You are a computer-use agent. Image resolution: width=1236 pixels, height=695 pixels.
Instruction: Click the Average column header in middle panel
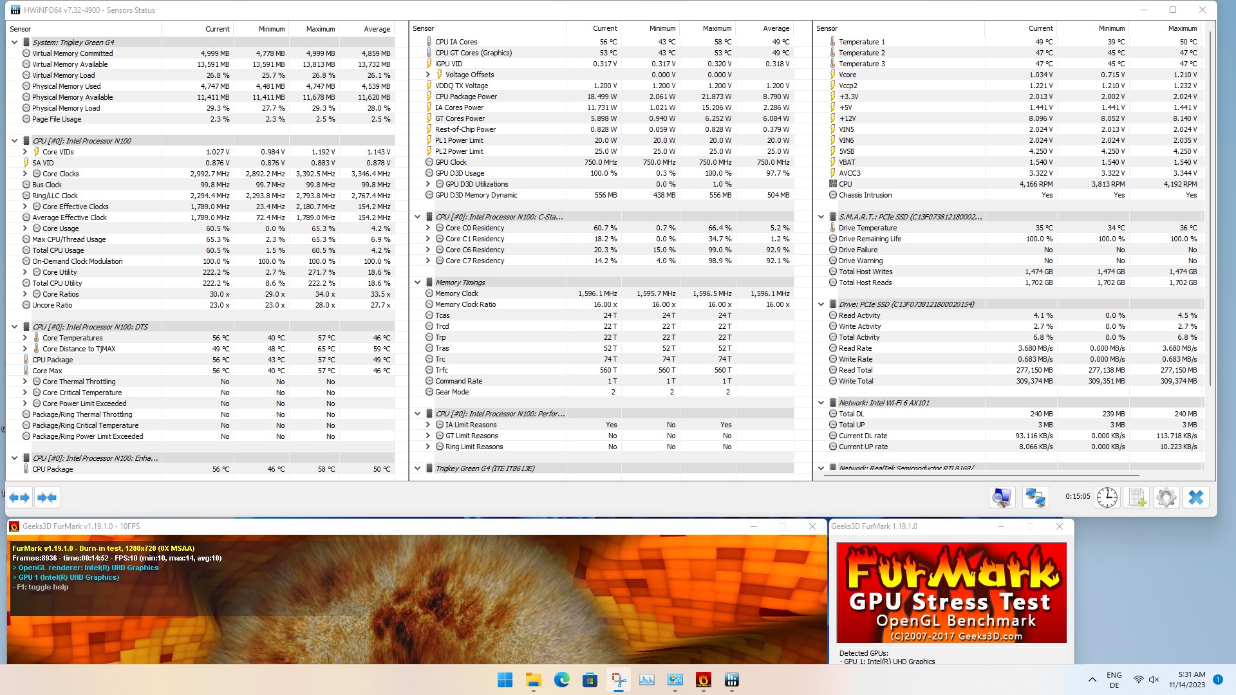(775, 28)
